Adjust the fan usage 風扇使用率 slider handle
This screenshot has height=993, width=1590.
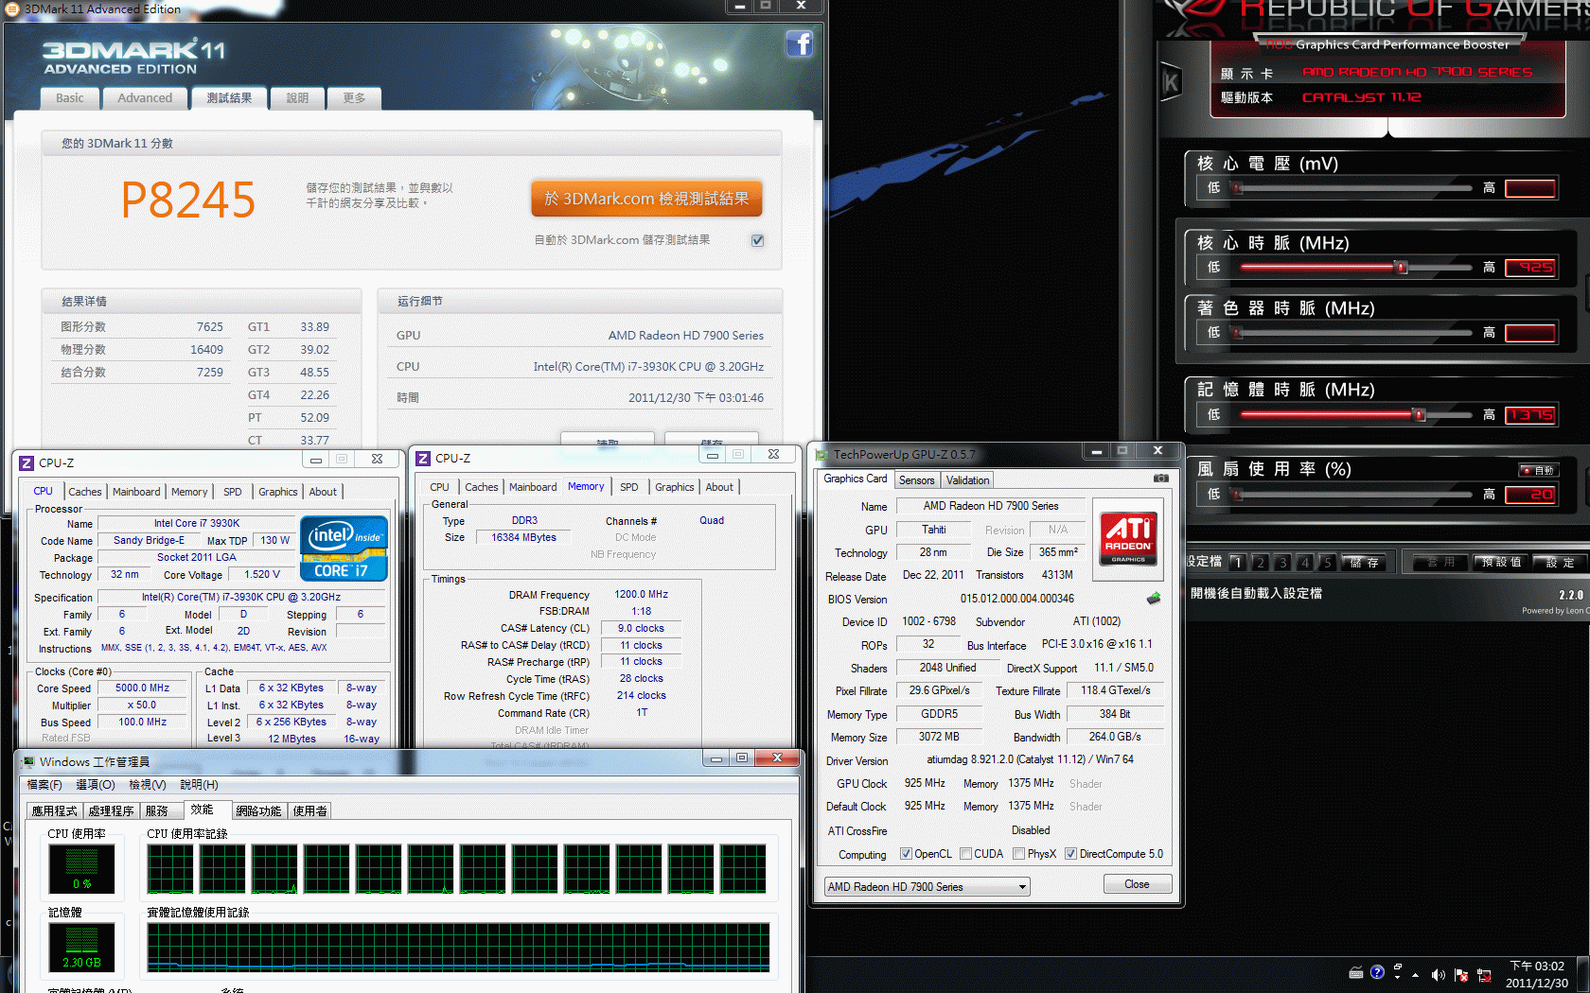coord(1238,495)
